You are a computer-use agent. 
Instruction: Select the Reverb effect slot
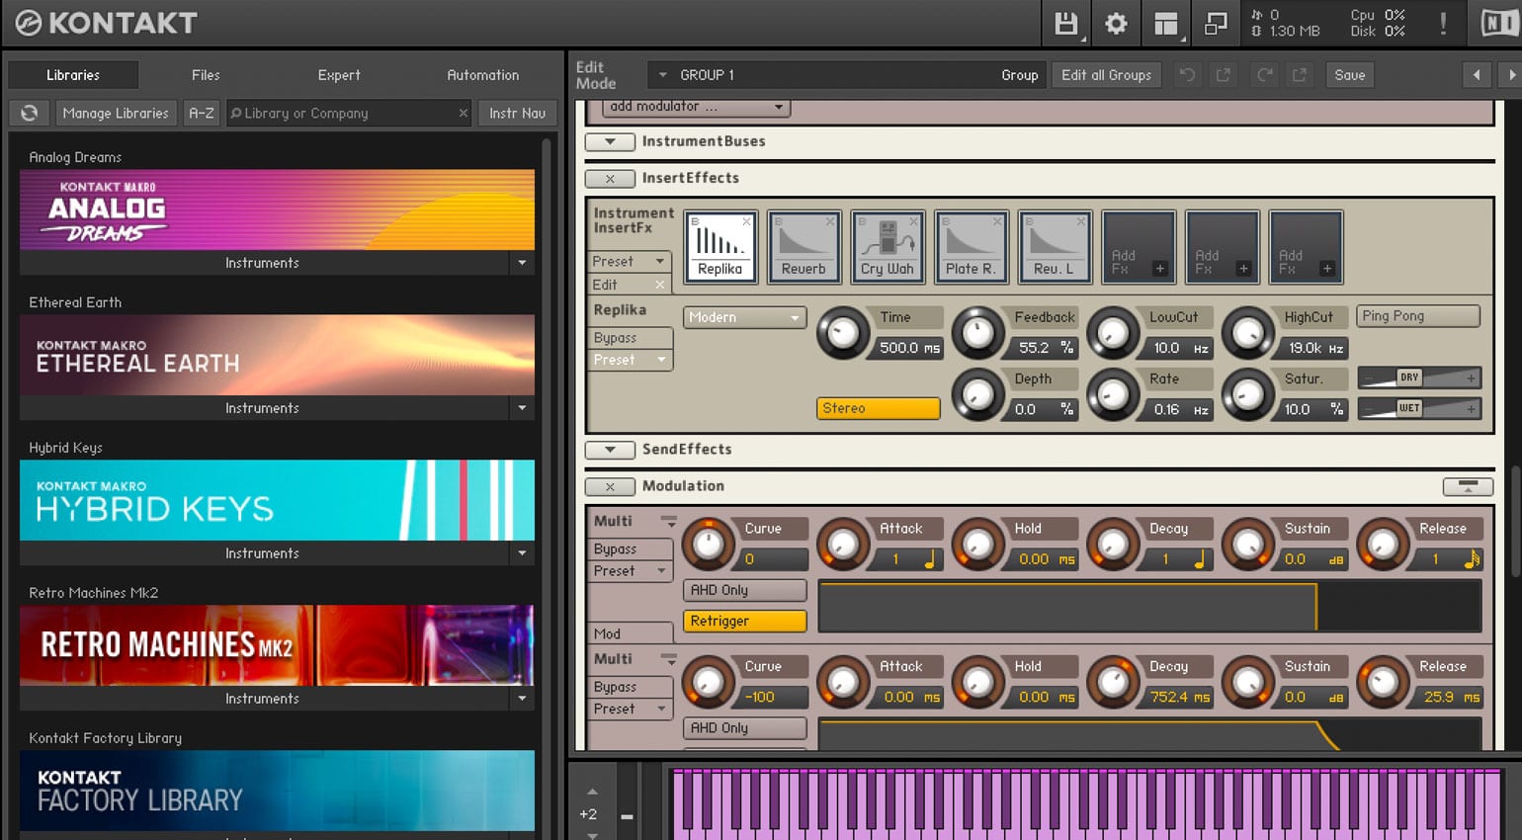click(803, 247)
